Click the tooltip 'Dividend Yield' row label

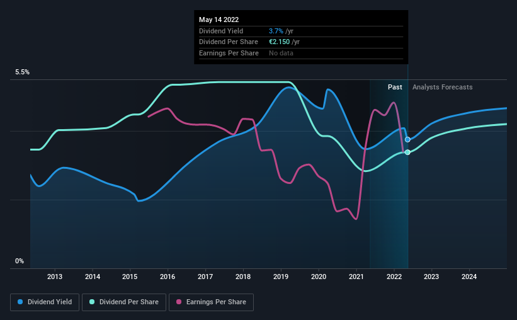click(221, 31)
